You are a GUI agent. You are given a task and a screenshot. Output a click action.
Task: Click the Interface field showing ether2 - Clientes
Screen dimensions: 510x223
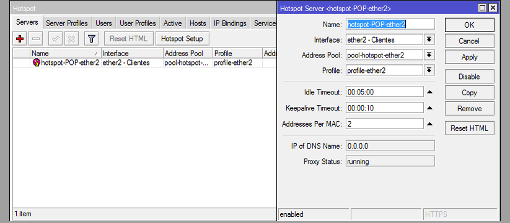[384, 40]
